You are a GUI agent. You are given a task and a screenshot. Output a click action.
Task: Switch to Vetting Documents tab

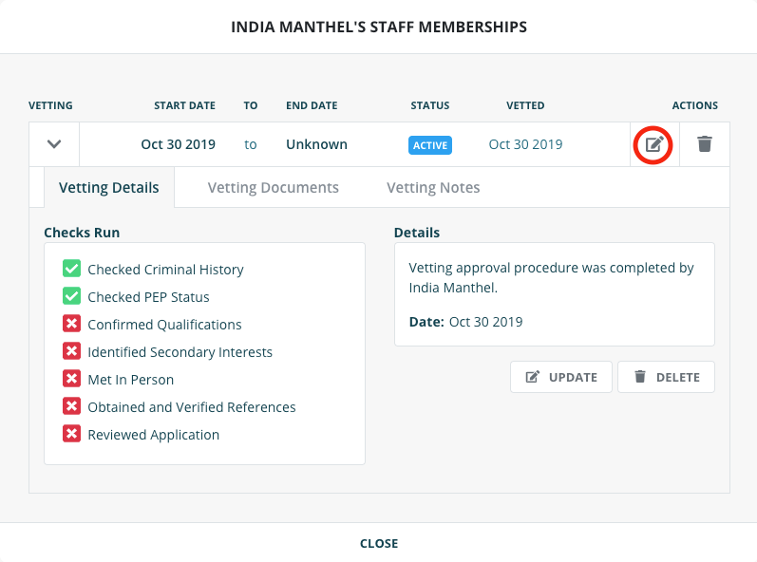click(x=273, y=187)
